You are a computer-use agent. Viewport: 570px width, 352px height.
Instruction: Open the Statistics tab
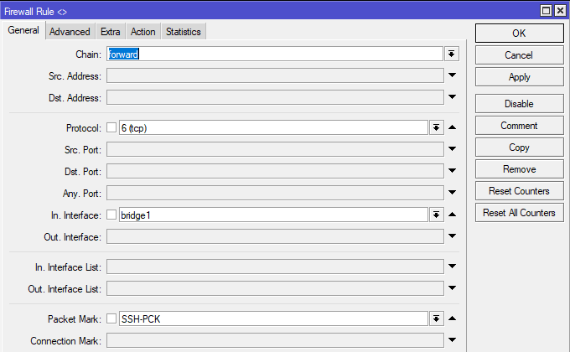pyautogui.click(x=183, y=32)
